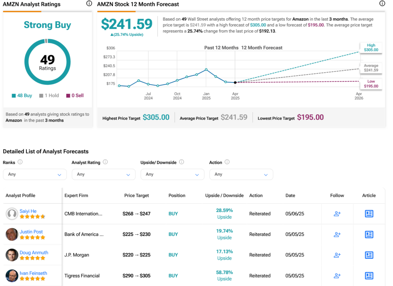This screenshot has width=393, height=286.
Task: Expand the Upside/Downside dropdown
Action: [x=172, y=174]
